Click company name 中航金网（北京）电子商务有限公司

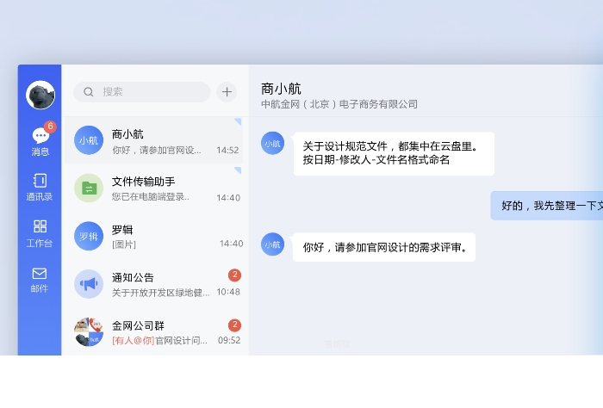pos(339,104)
